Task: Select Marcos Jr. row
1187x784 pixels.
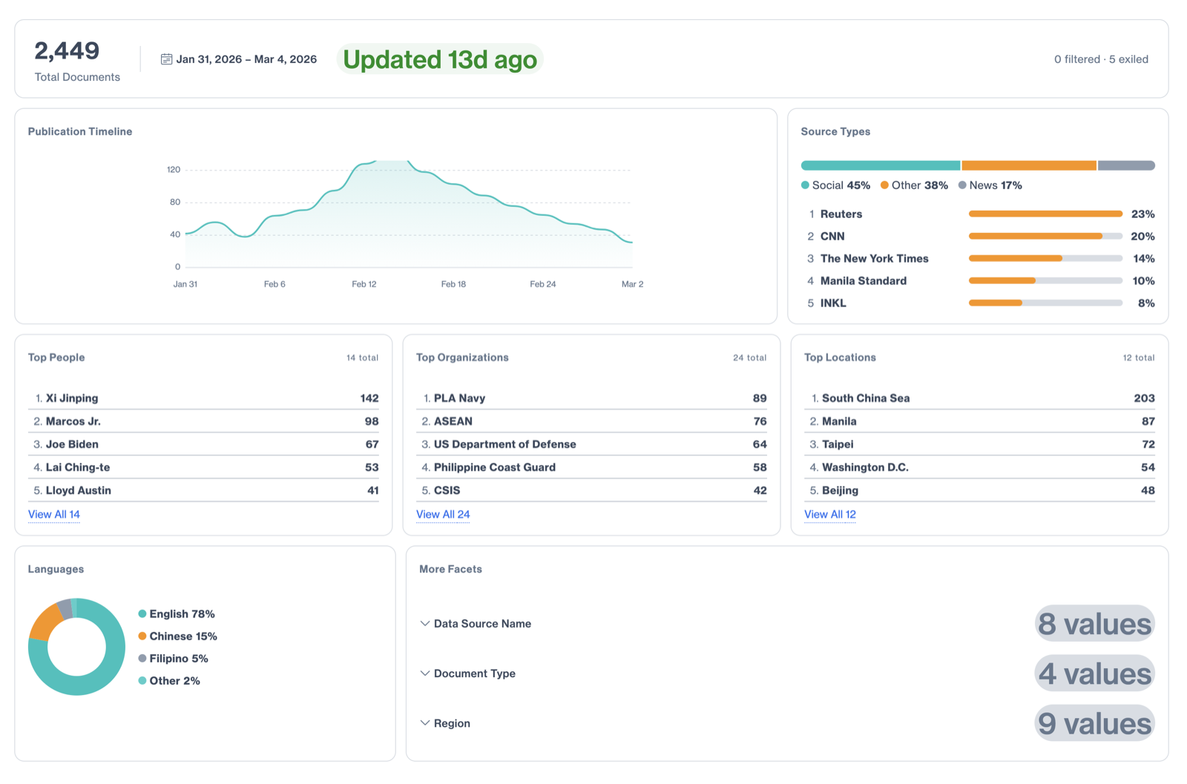Action: click(x=203, y=421)
